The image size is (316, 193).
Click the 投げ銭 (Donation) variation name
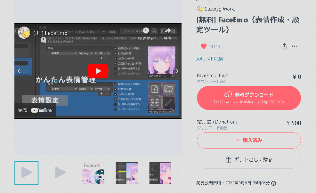pyautogui.click(x=217, y=122)
